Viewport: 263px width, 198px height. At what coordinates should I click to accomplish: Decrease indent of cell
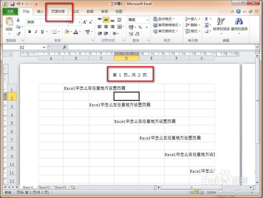click(100, 33)
